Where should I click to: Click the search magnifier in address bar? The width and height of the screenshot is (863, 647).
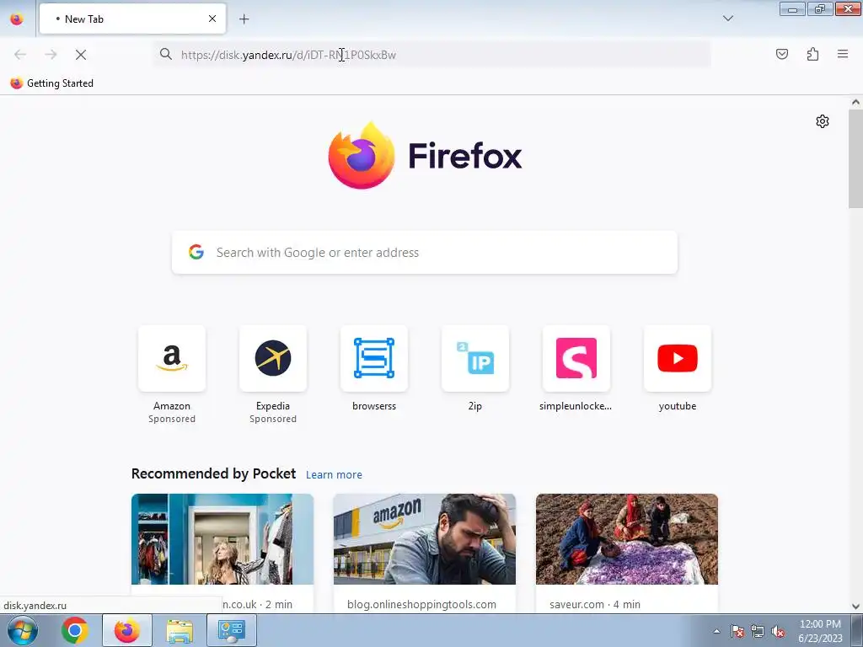coord(166,54)
